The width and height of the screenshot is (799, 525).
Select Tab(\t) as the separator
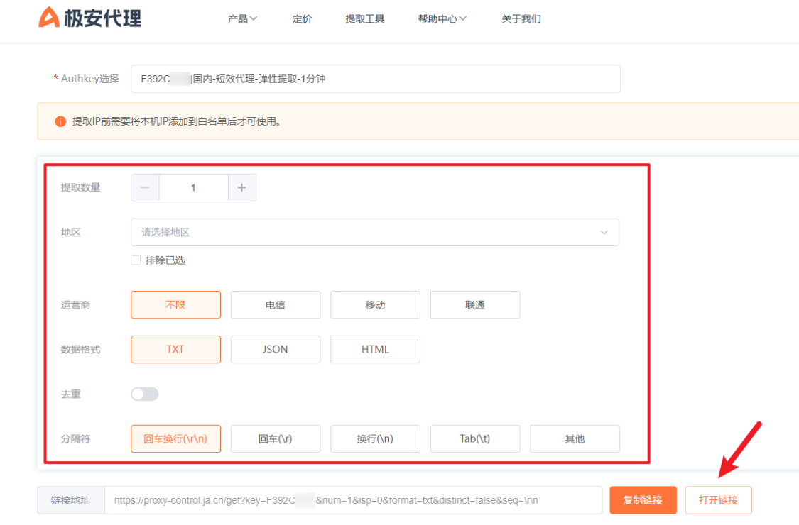475,439
